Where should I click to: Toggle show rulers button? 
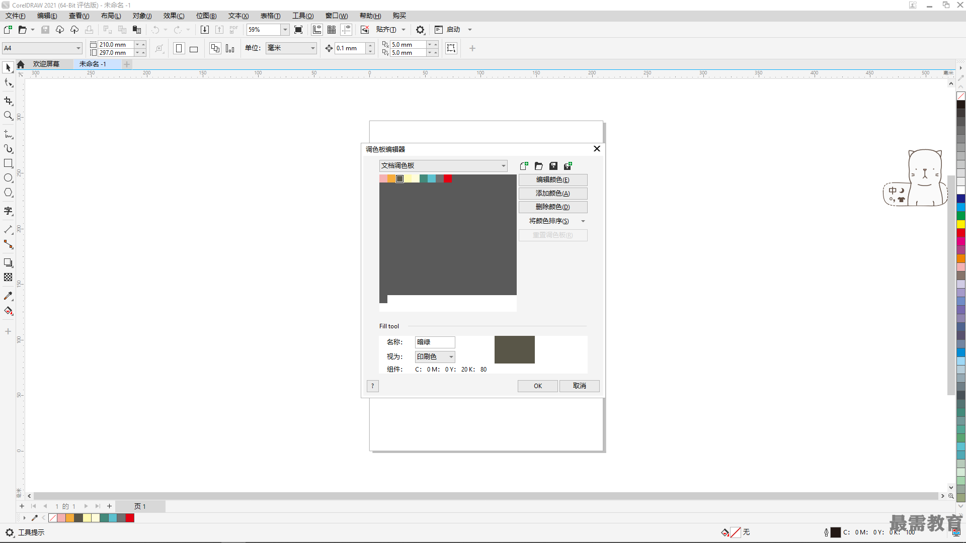(x=317, y=30)
